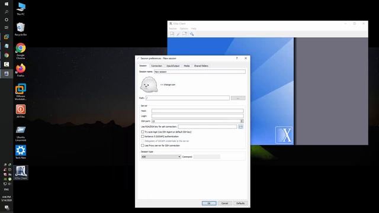Open the RSA/DSA key file browse icon
This screenshot has height=213, width=379.
(240, 127)
